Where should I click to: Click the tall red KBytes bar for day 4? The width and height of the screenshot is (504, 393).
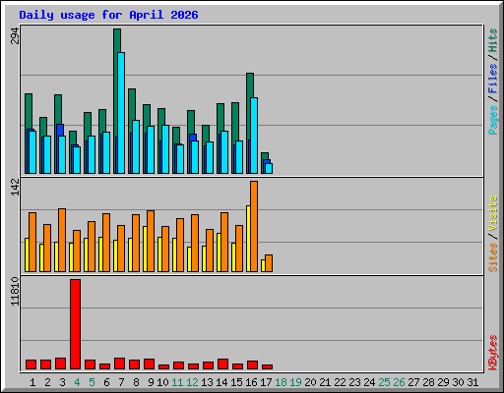75,324
